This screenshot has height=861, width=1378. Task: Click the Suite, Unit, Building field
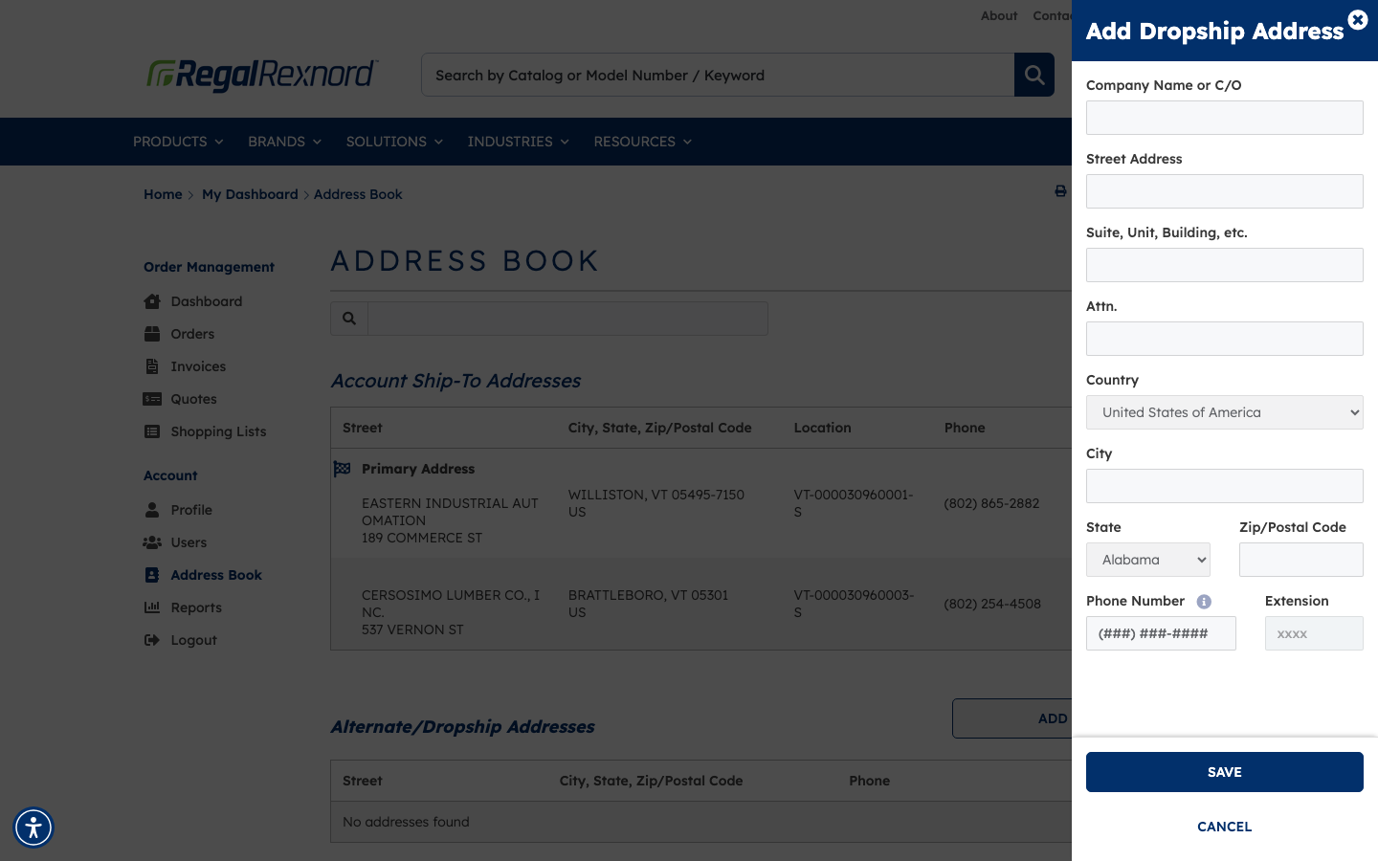(1225, 265)
